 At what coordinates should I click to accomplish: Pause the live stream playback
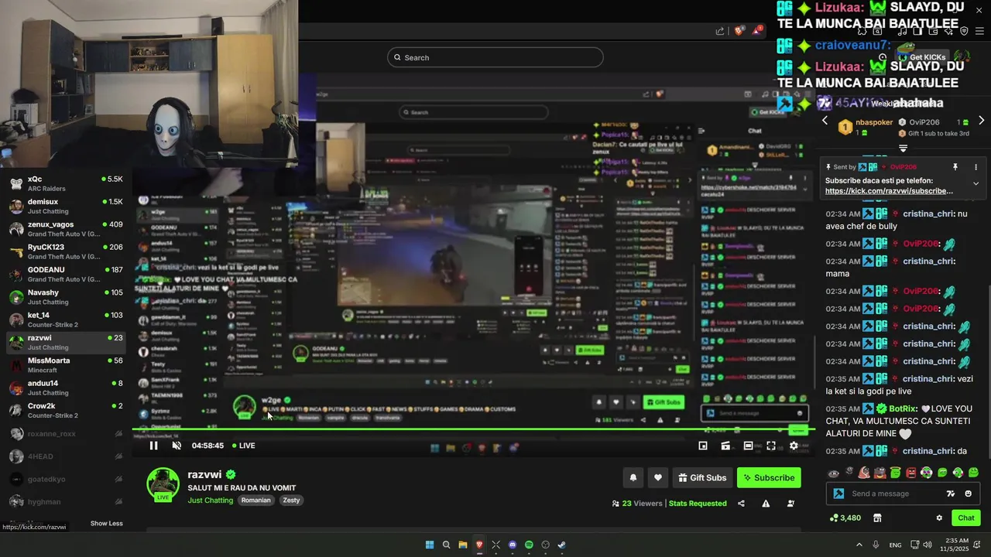point(153,446)
